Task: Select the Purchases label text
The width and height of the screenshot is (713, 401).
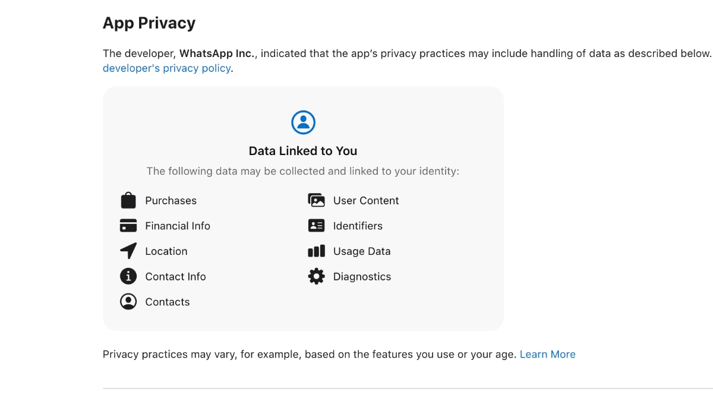Action: [171, 201]
